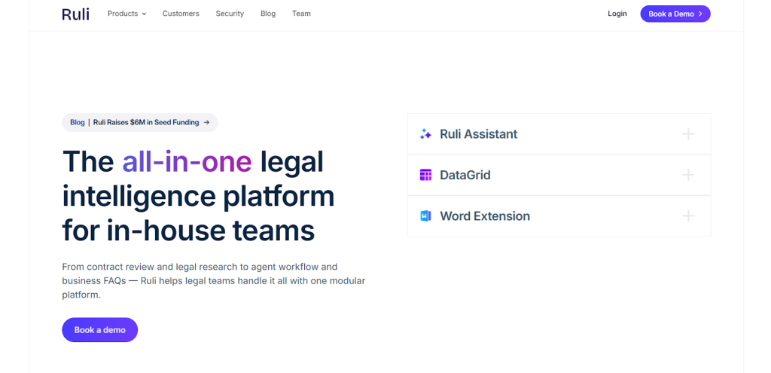Select the Word Extension heading text

pos(484,216)
